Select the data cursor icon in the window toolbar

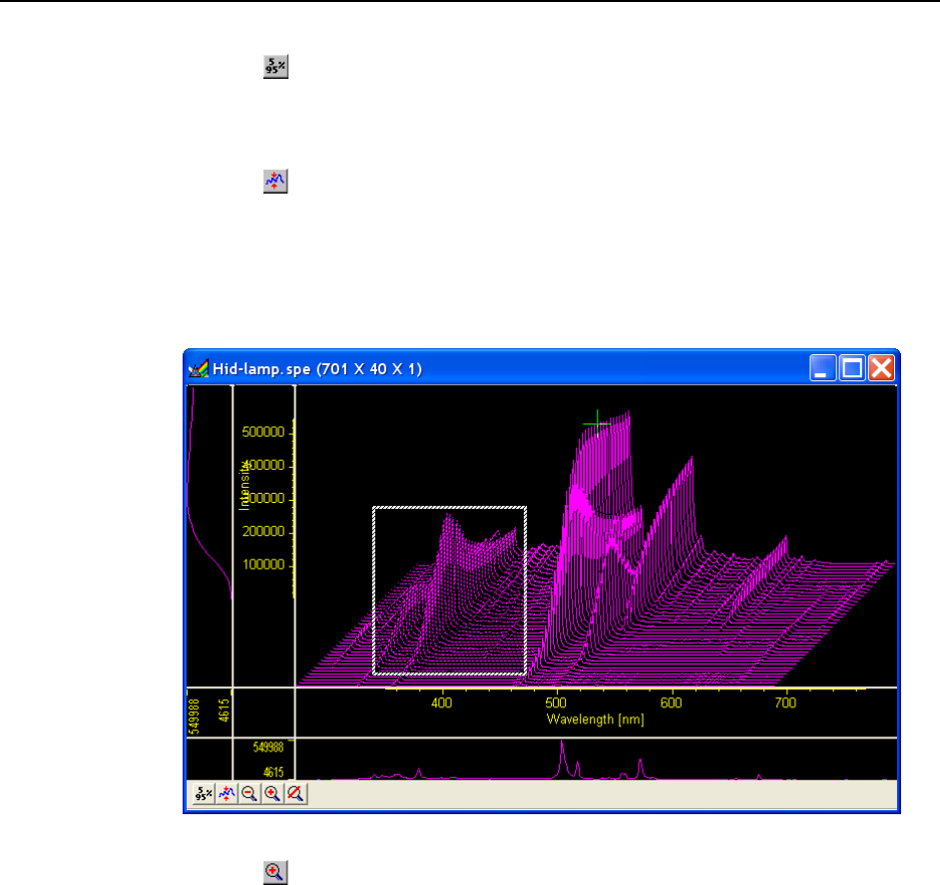(227, 794)
